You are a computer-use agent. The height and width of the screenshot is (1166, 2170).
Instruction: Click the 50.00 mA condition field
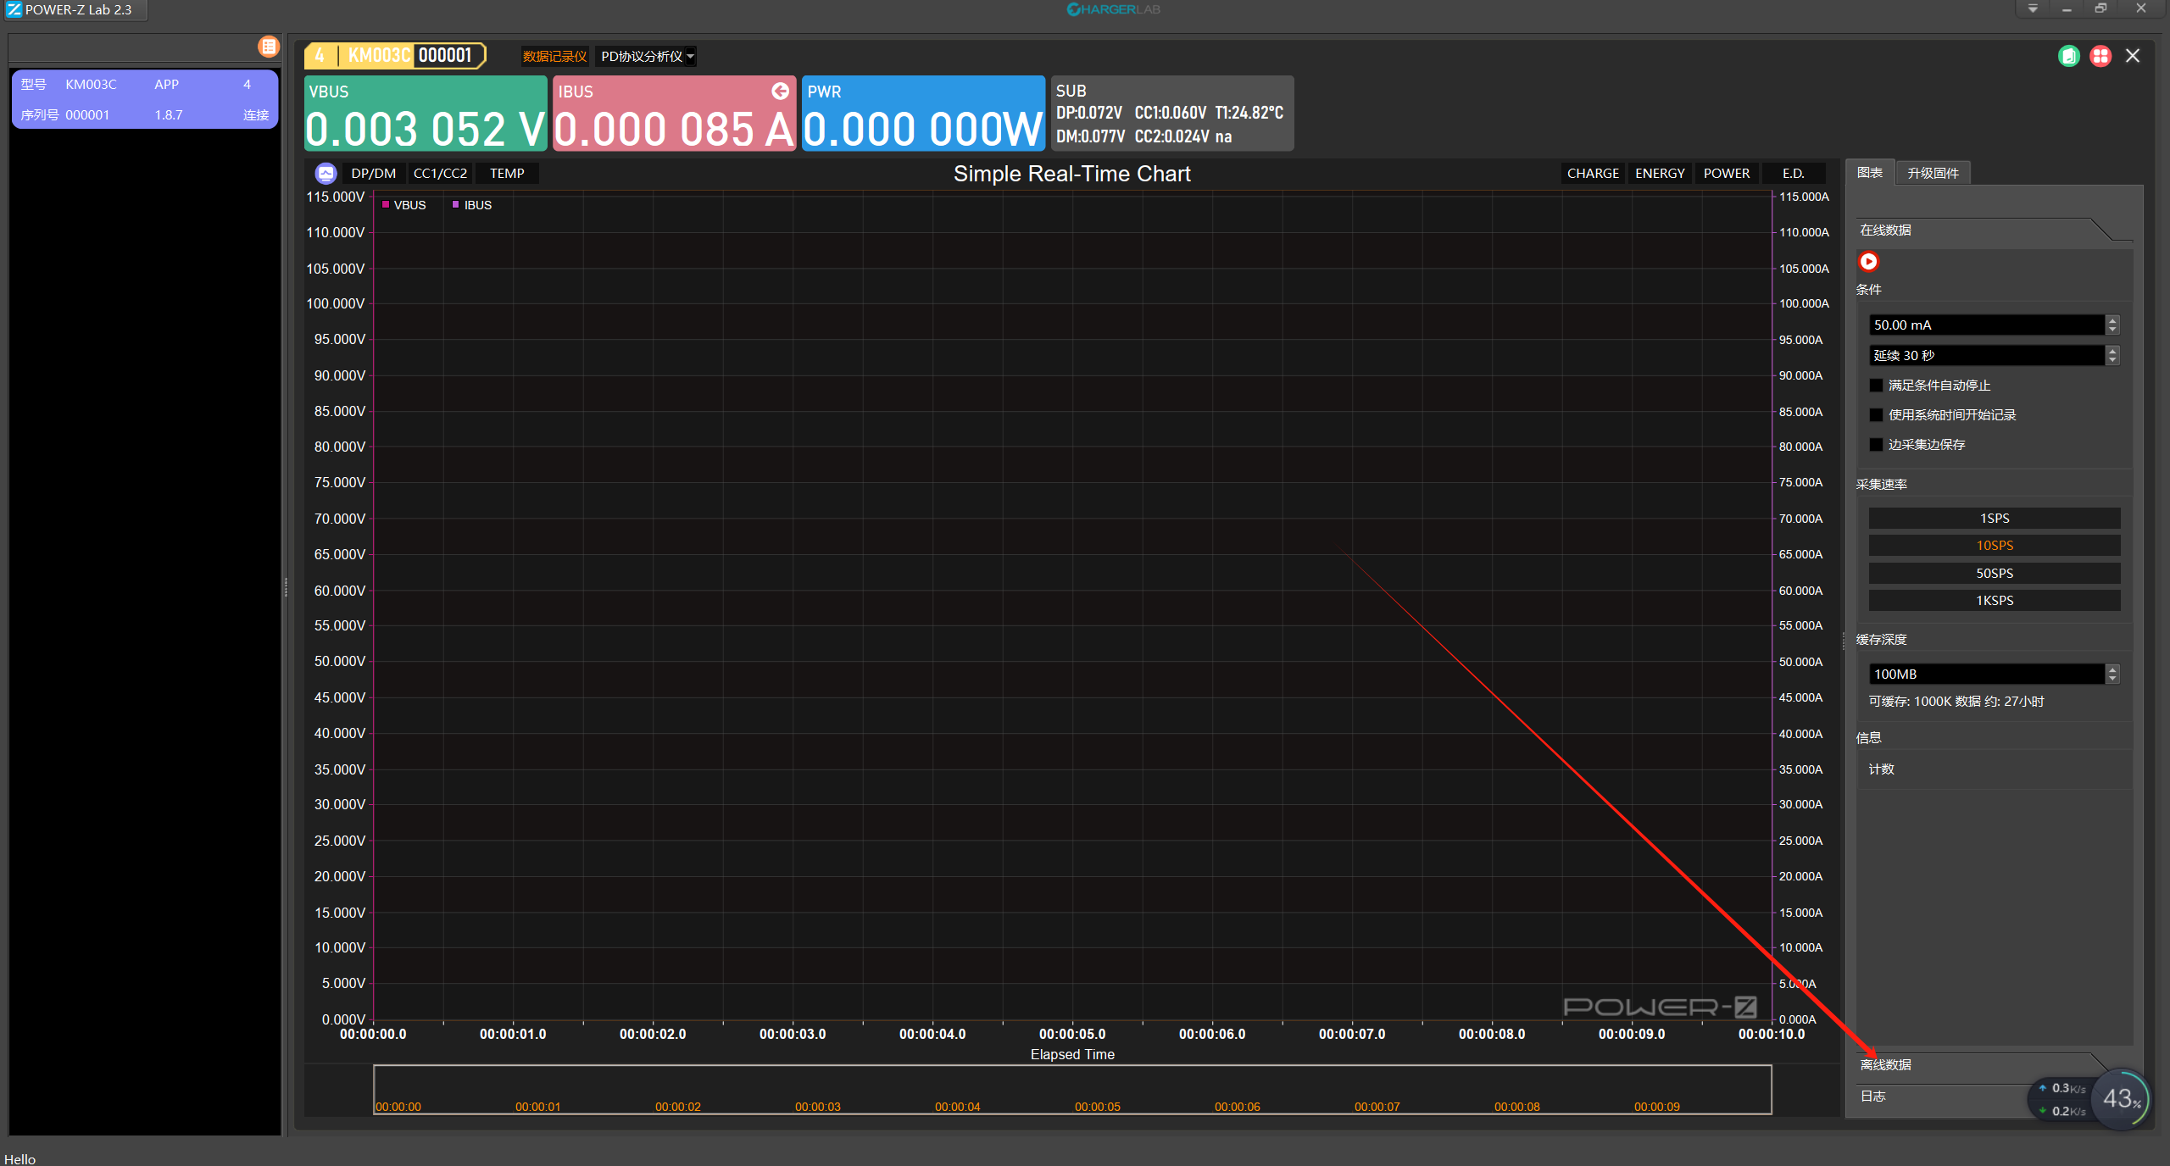pyautogui.click(x=1985, y=325)
